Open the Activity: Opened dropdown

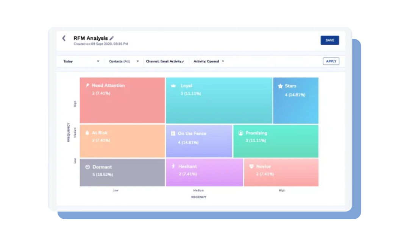(209, 61)
